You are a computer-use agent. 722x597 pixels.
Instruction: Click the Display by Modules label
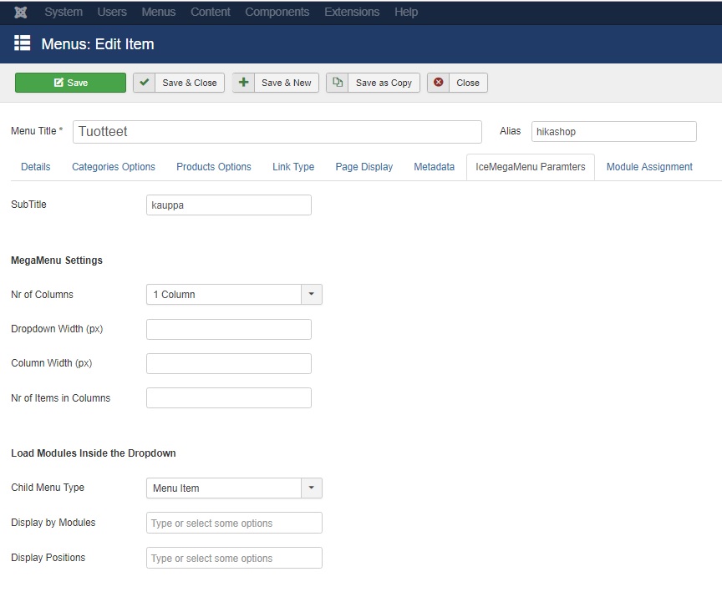tap(53, 523)
